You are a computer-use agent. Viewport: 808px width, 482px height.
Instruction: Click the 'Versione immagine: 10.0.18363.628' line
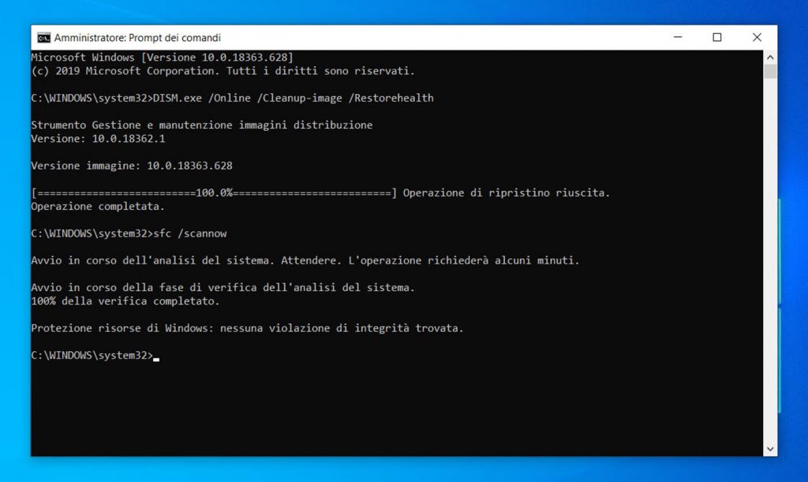131,166
